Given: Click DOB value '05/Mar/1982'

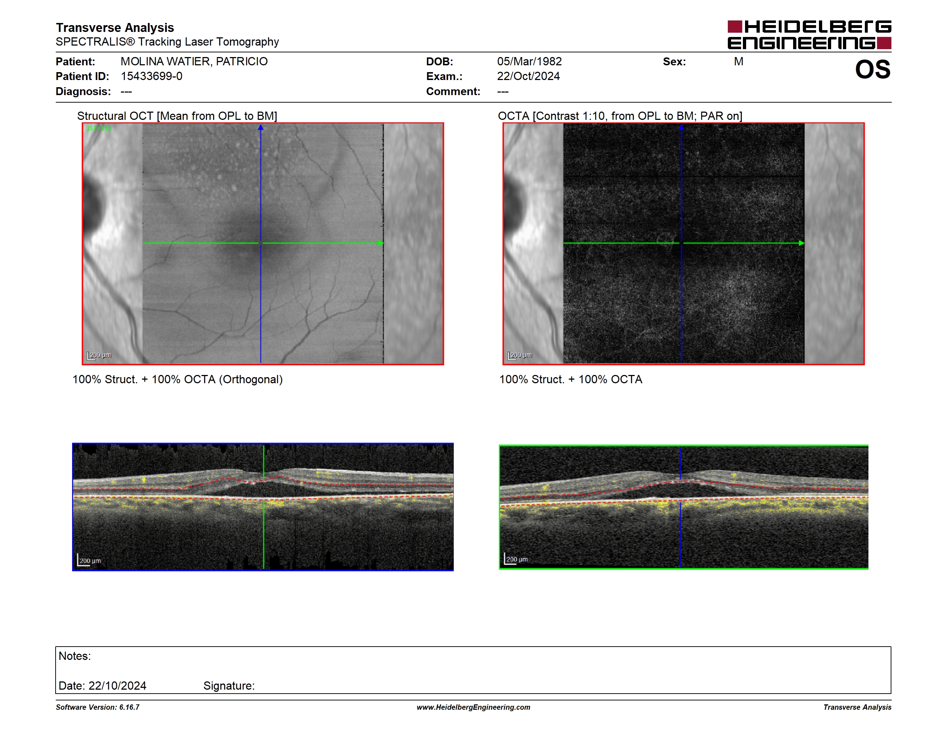Looking at the screenshot, I should (529, 62).
